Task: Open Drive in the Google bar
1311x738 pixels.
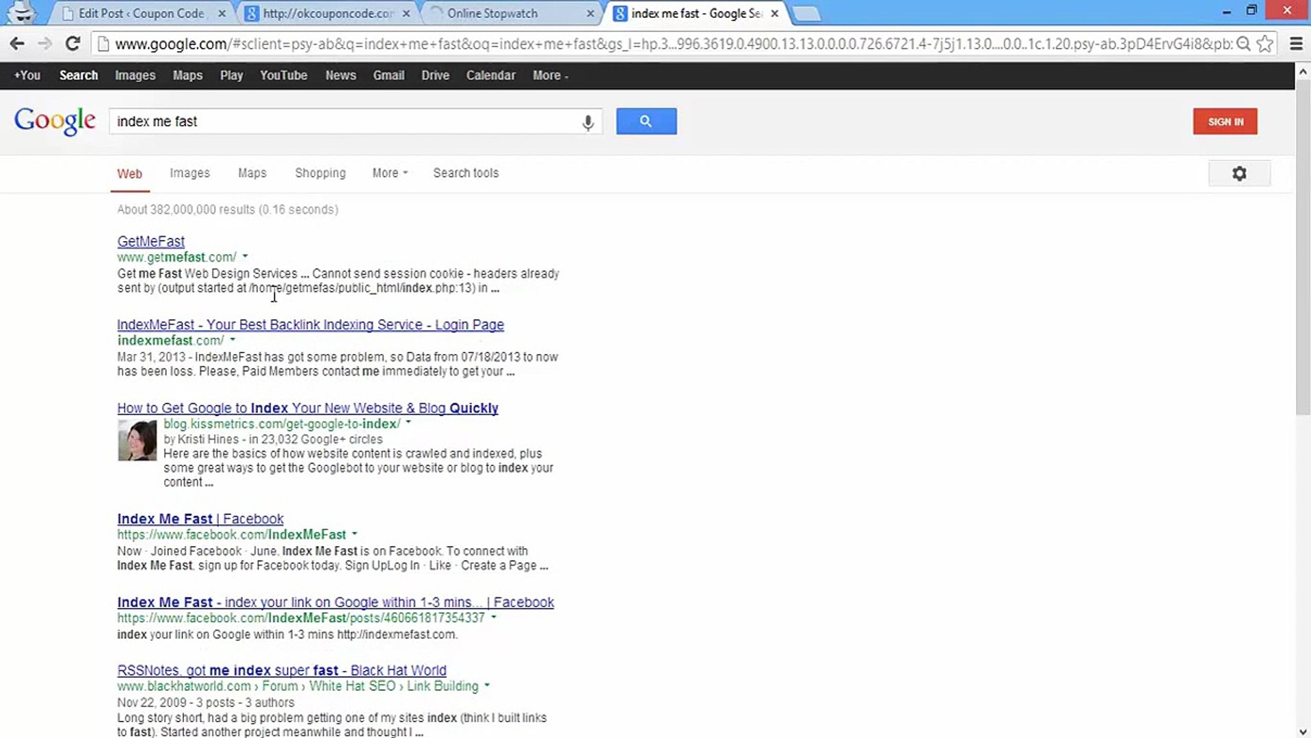Action: 435,75
